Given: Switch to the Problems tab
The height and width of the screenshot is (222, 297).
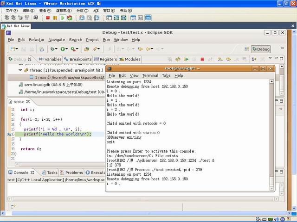Looking at the screenshot, I should click(71, 173).
